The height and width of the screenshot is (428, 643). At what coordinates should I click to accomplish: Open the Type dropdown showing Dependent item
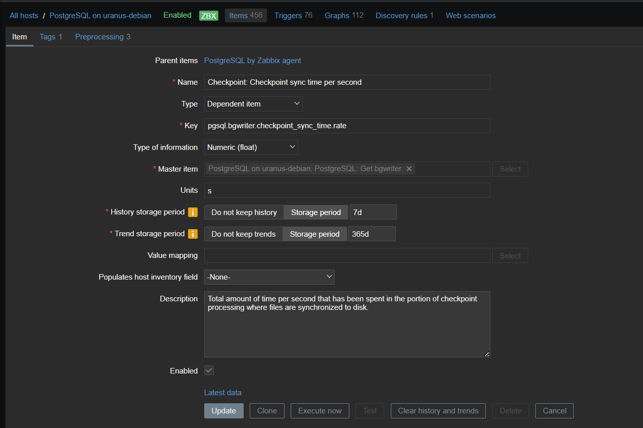[x=253, y=104]
